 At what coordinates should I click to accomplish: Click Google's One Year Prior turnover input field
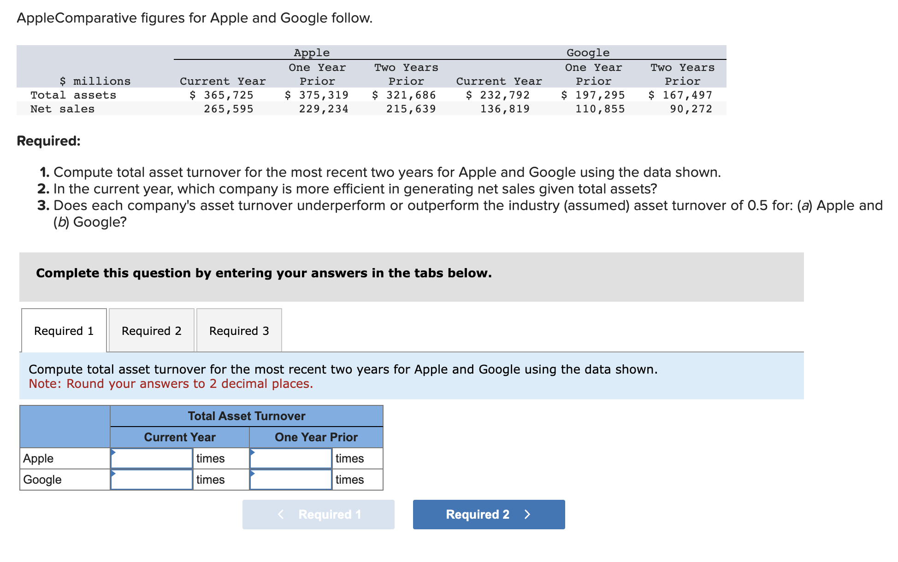click(x=291, y=479)
